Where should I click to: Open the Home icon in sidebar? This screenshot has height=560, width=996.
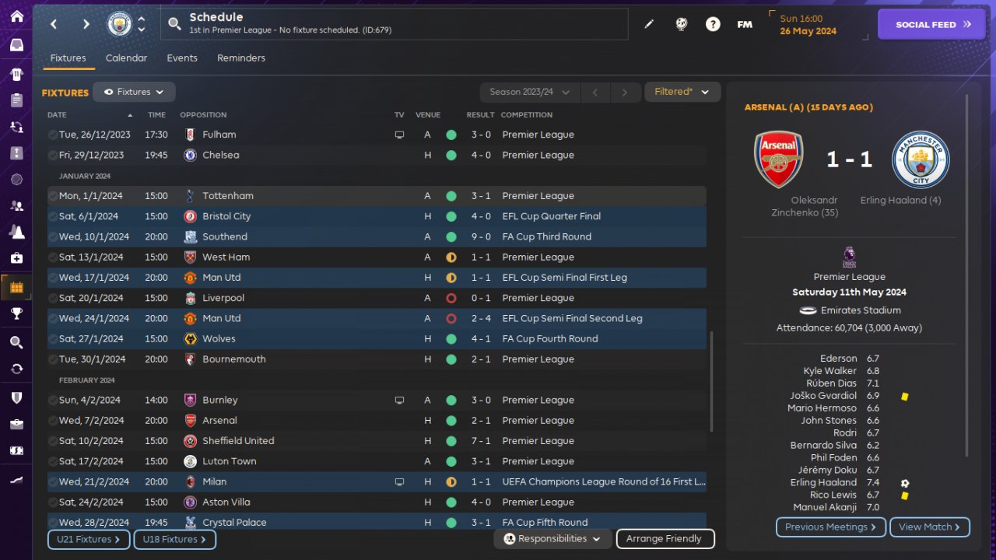pos(16,16)
